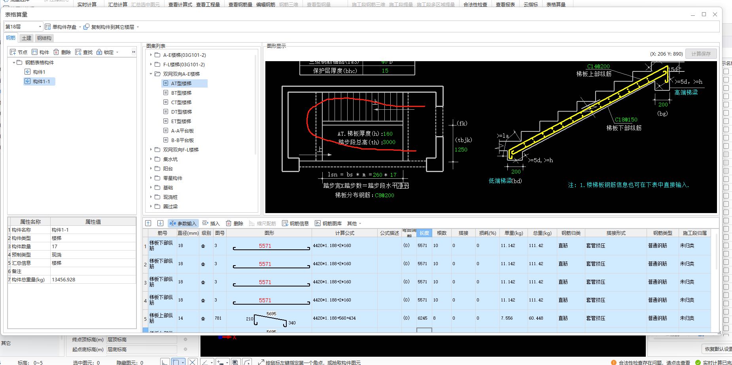Open 复制构件到其它楼层 dropdown arrow
The height and width of the screenshot is (365, 732).
click(x=138, y=27)
